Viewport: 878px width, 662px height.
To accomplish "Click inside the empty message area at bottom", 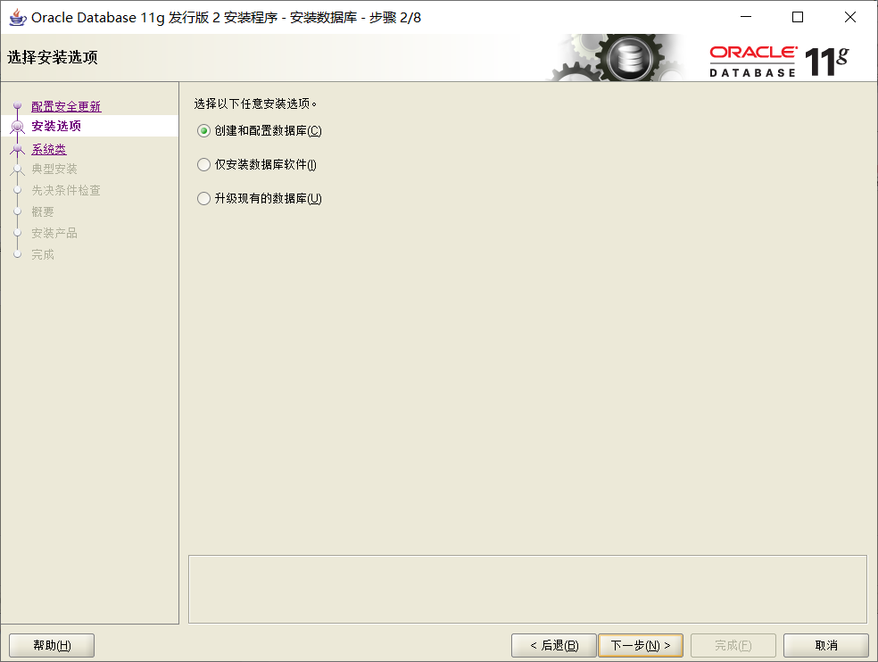I will coord(528,589).
